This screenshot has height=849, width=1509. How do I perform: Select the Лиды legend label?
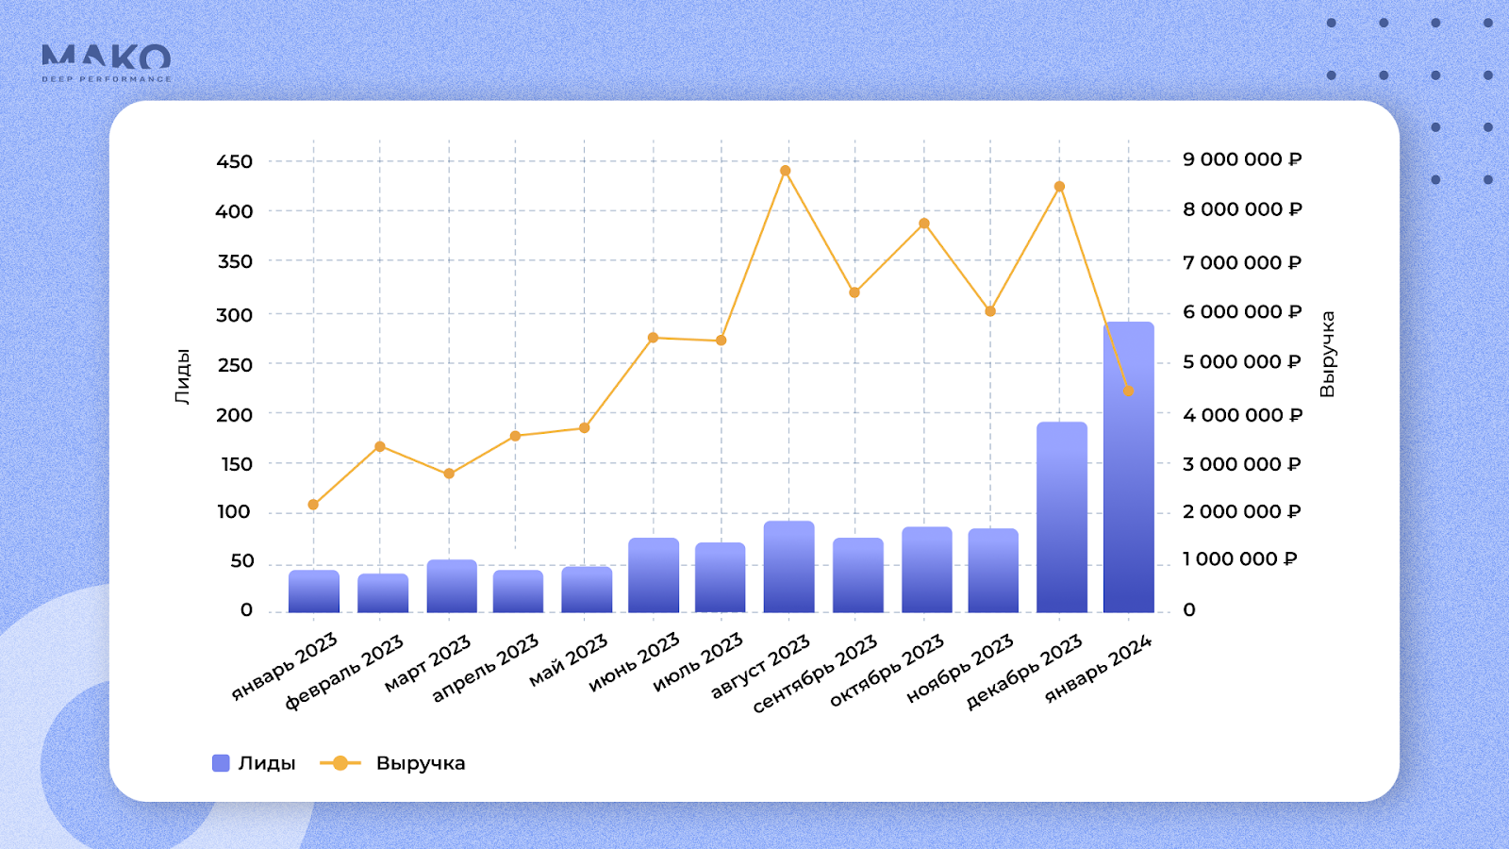coord(267,763)
